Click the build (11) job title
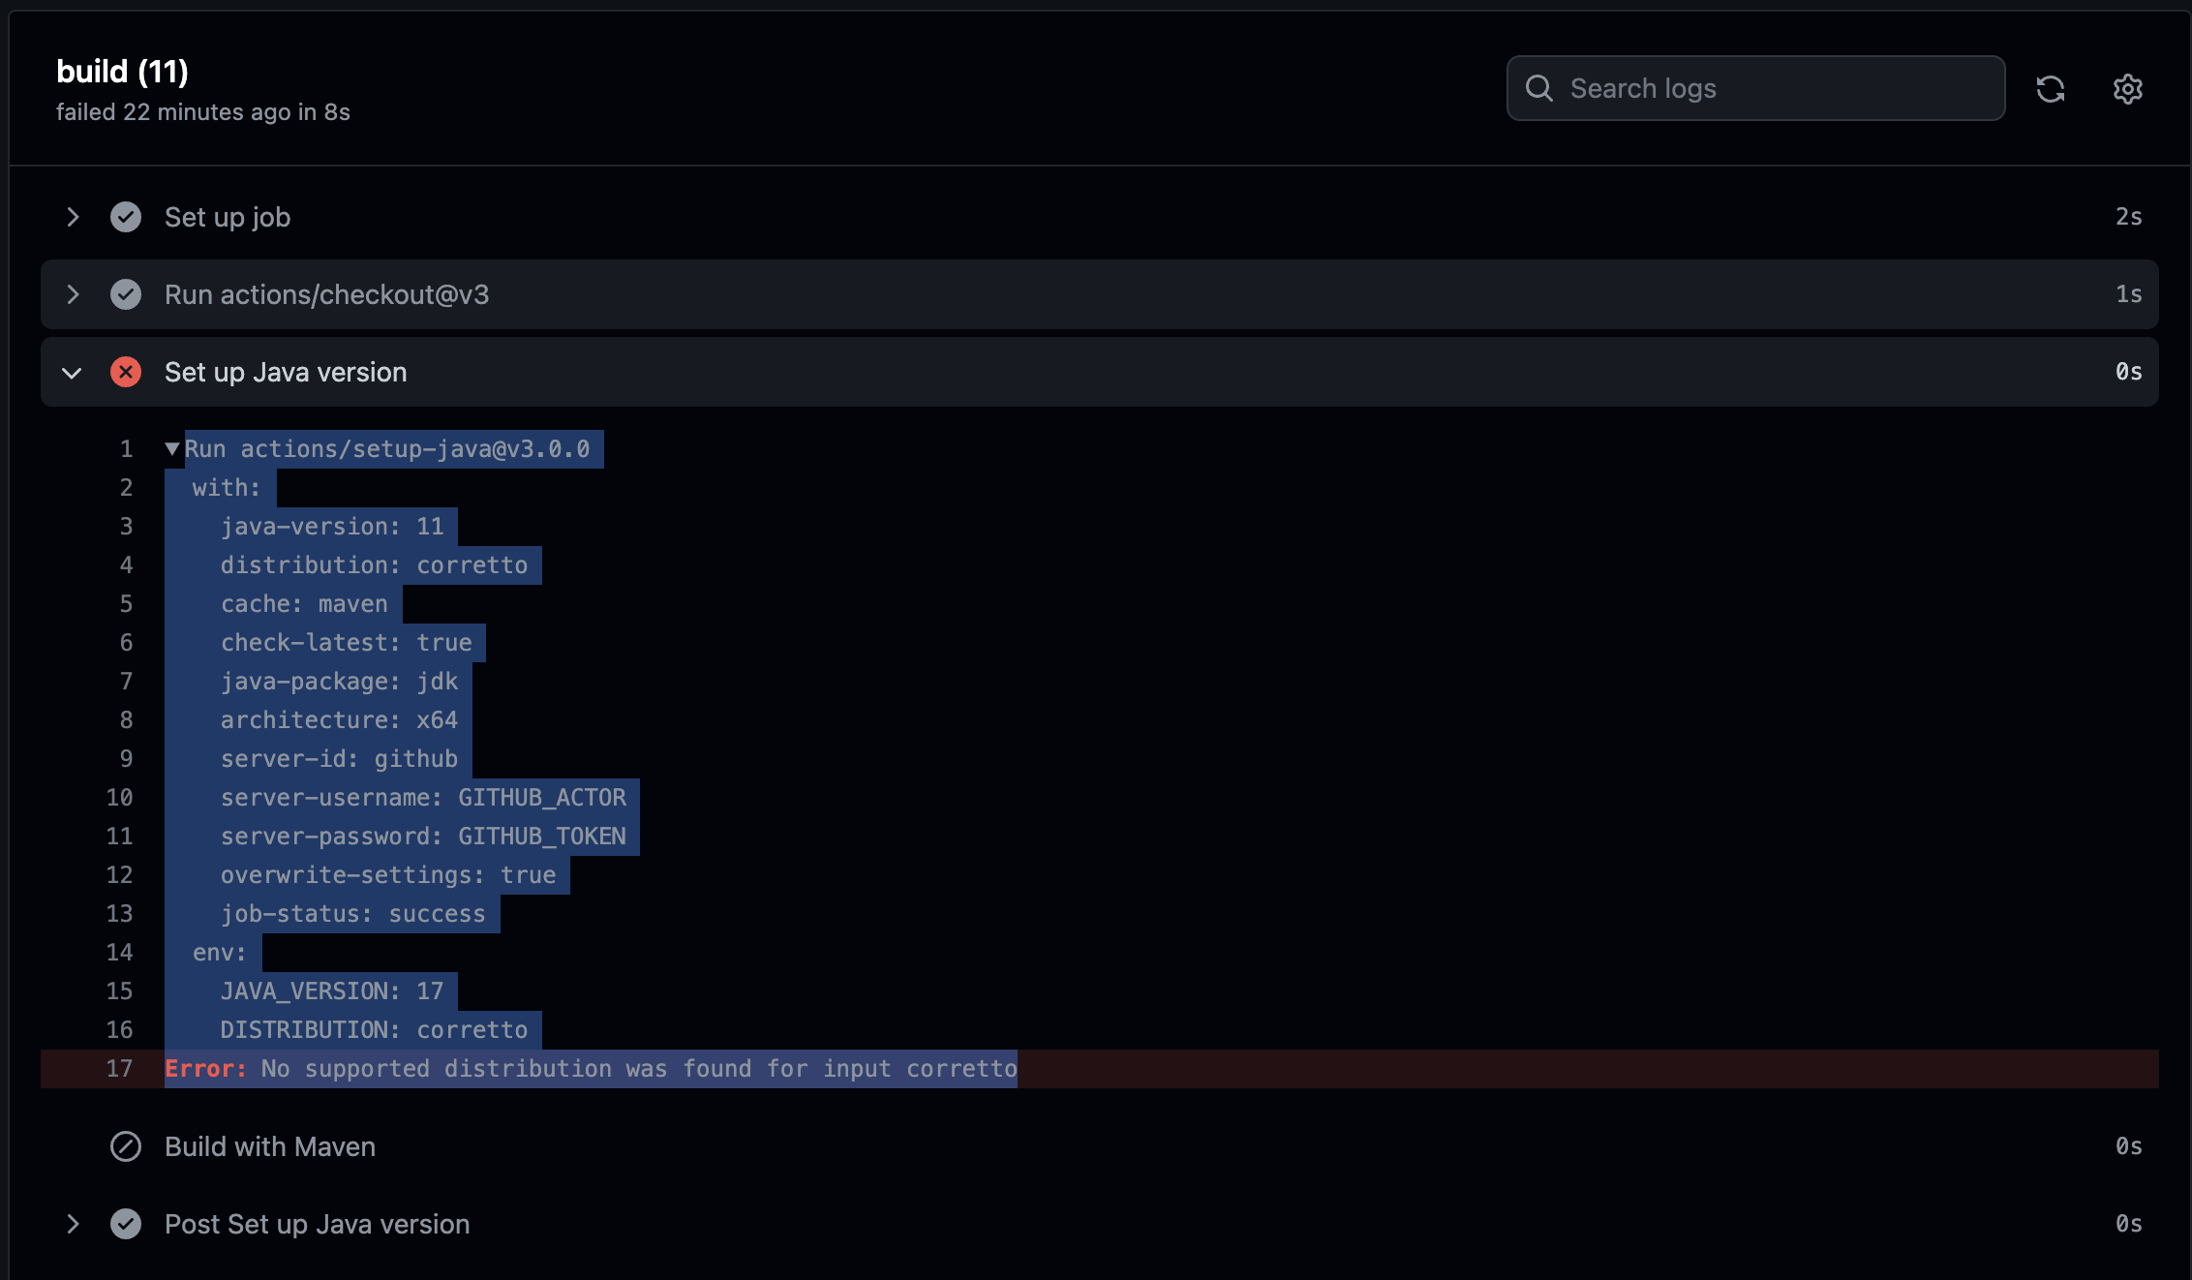 click(x=123, y=71)
